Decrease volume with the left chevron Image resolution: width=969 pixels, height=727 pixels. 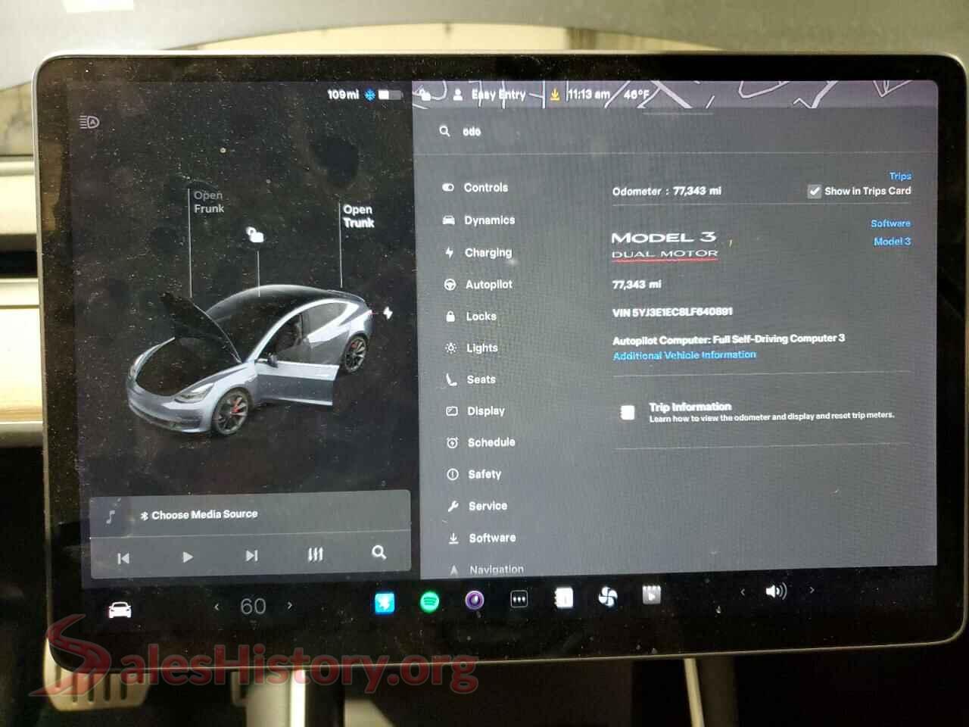[743, 592]
